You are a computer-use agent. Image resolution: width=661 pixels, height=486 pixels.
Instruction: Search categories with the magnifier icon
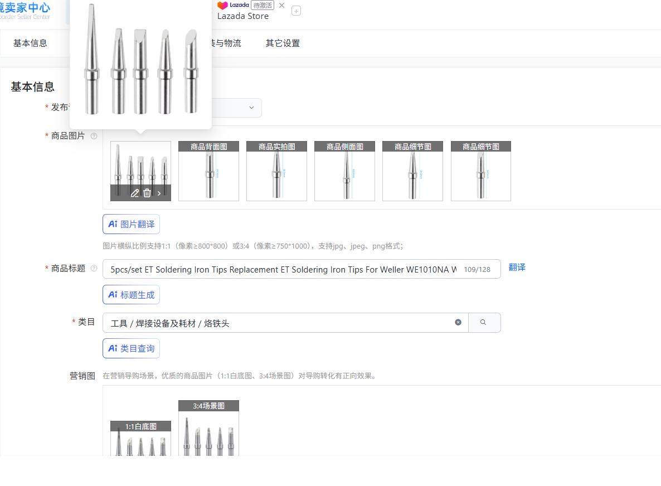pos(484,323)
